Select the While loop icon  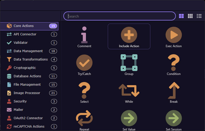click(129, 90)
